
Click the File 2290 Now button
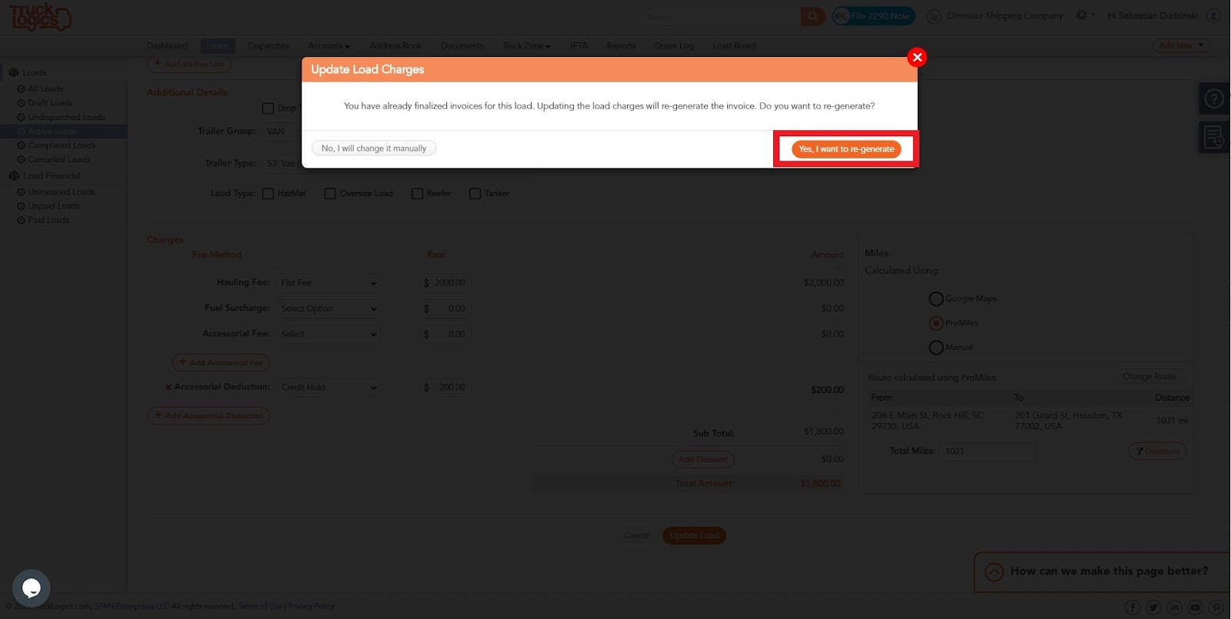coord(874,16)
